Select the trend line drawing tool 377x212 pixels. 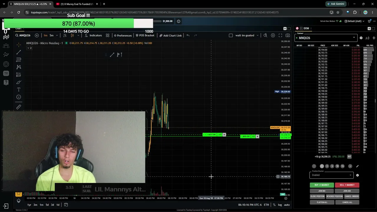tap(19, 52)
